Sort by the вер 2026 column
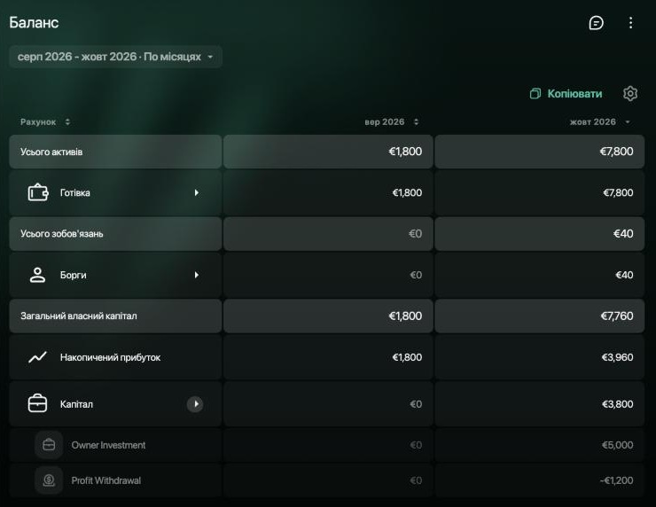Image resolution: width=656 pixels, height=507 pixels. click(x=392, y=121)
